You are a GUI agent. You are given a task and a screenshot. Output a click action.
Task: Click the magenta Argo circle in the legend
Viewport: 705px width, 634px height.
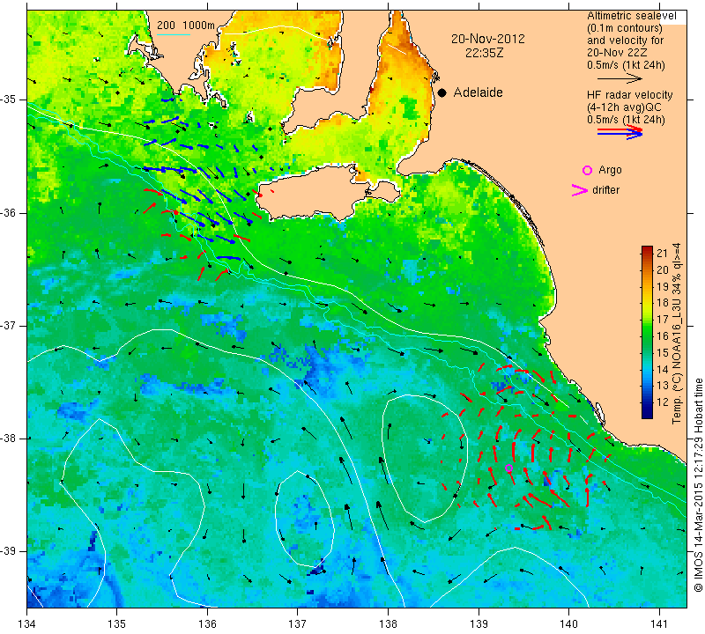click(x=587, y=170)
